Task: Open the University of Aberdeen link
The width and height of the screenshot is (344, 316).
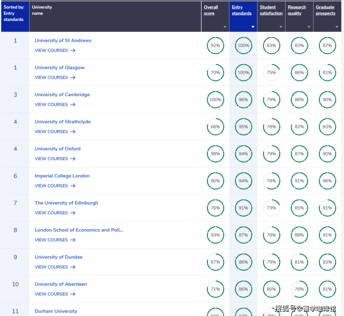Action: tap(61, 284)
